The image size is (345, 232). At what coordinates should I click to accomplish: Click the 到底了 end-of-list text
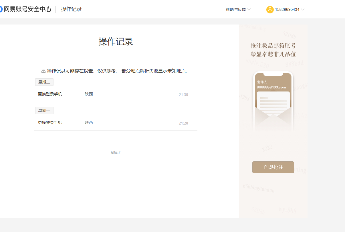pos(116,152)
